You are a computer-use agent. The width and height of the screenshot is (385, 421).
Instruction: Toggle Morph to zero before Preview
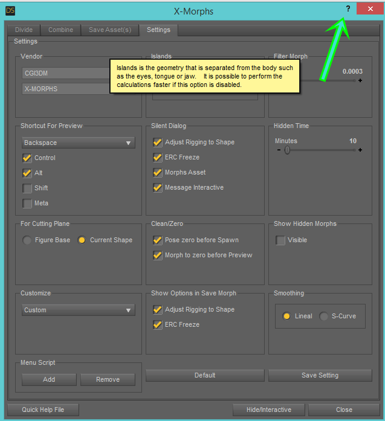coord(157,255)
